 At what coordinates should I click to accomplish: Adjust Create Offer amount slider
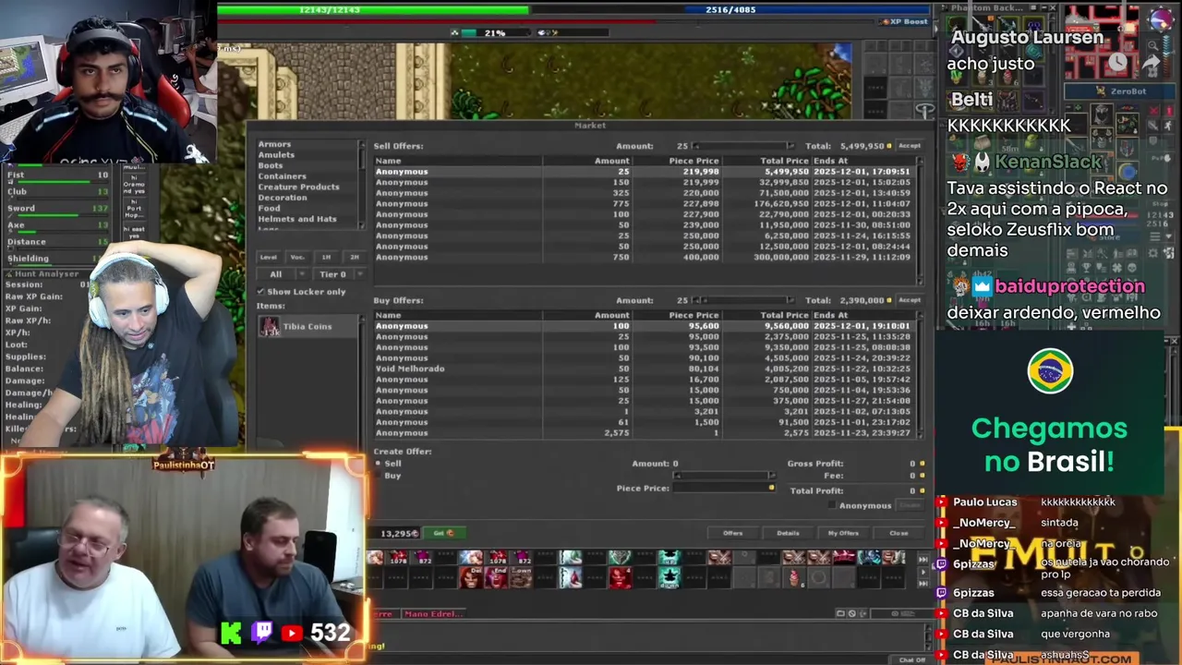click(726, 476)
